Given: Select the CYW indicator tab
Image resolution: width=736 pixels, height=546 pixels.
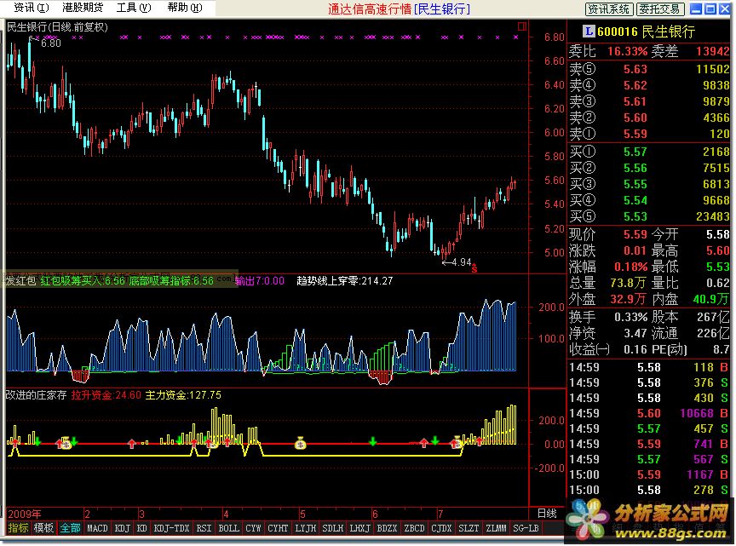Looking at the screenshot, I should (x=254, y=528).
